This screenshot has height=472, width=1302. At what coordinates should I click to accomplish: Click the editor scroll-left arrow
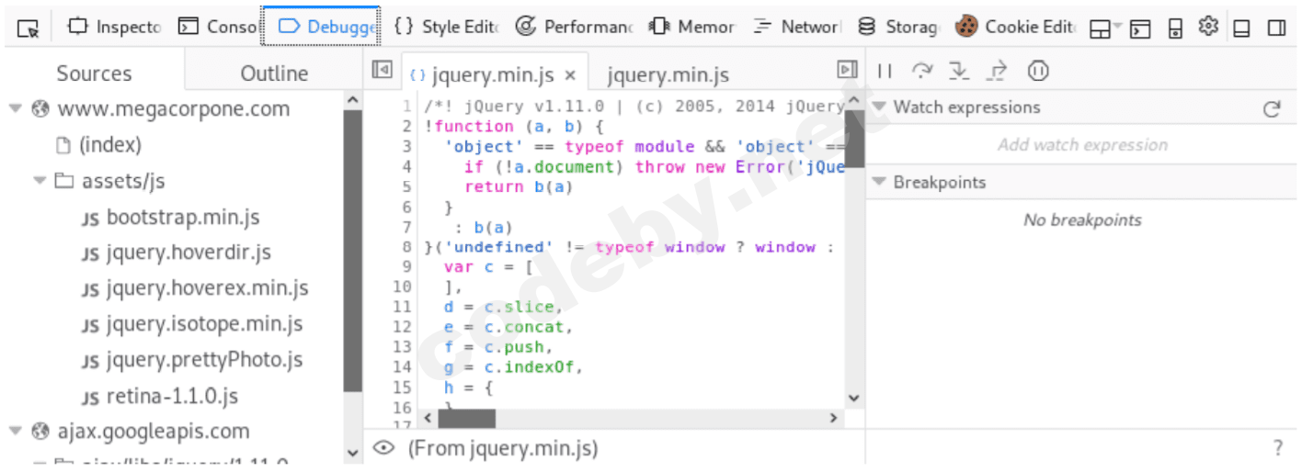point(428,418)
